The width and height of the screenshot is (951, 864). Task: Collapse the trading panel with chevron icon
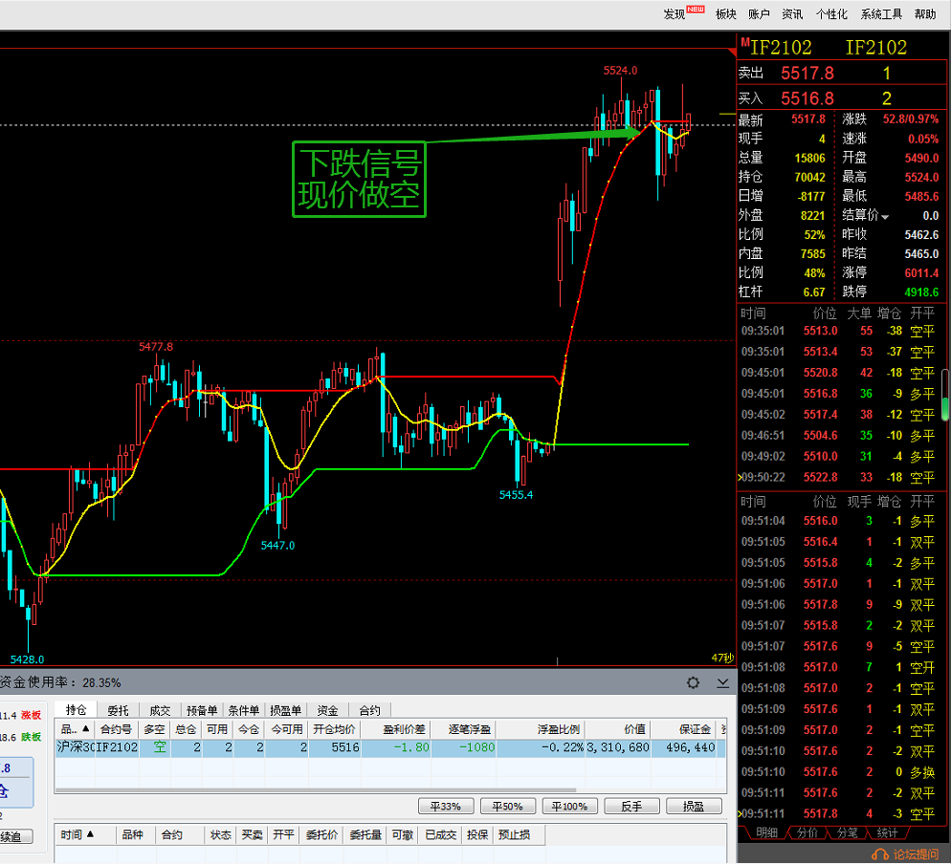pos(723,682)
